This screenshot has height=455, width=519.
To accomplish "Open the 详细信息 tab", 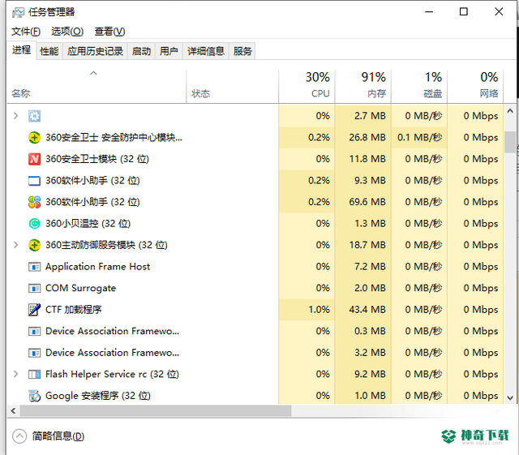I will (x=206, y=51).
